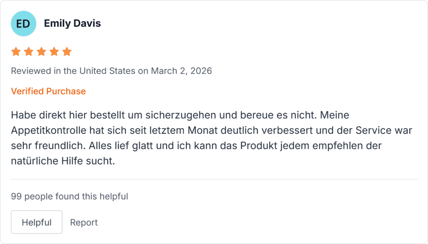Image resolution: width=428 pixels, height=244 pixels.
Task: Click "99 people found this helpful" text
Action: point(69,196)
